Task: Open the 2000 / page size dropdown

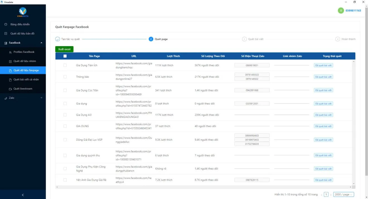Action: pyautogui.click(x=343, y=195)
